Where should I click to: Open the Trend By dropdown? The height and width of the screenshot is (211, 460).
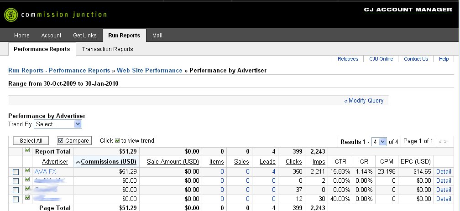(58, 124)
